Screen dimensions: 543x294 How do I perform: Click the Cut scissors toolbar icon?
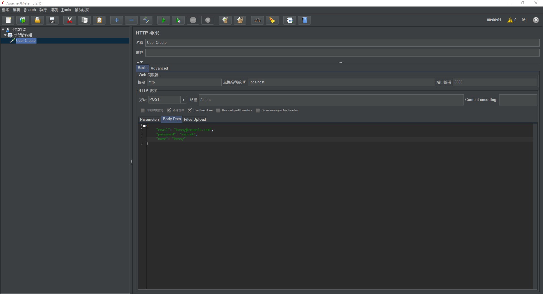(x=70, y=20)
